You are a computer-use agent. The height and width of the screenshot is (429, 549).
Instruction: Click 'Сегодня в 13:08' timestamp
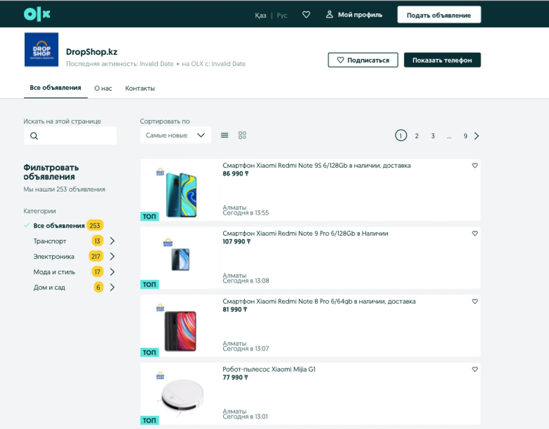(x=246, y=281)
